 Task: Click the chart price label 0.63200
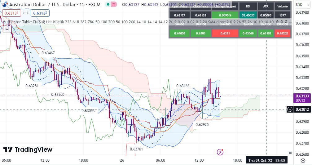[x=58, y=95]
